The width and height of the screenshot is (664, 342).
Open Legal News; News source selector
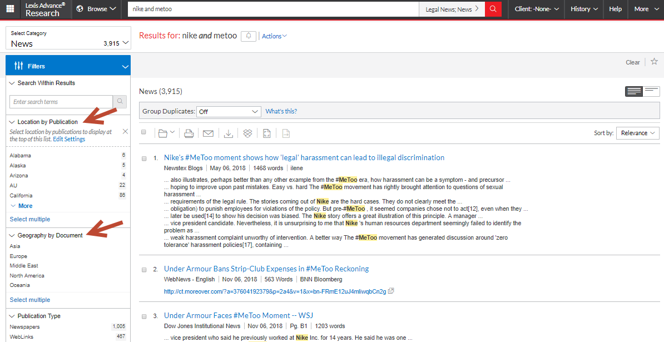click(x=452, y=9)
